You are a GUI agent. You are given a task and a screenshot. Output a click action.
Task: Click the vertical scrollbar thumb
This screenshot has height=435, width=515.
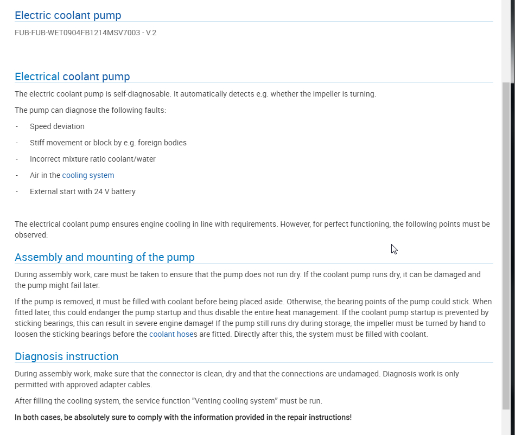click(x=506, y=244)
